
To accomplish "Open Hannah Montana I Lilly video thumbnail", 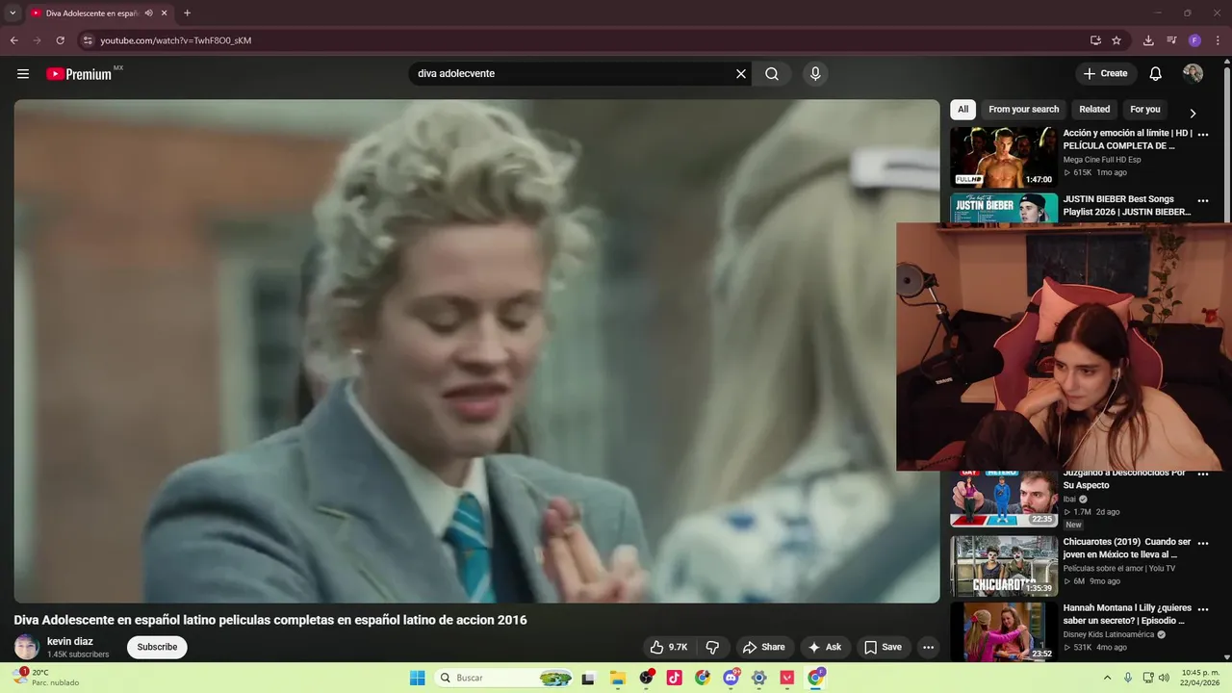I will coord(1004,631).
